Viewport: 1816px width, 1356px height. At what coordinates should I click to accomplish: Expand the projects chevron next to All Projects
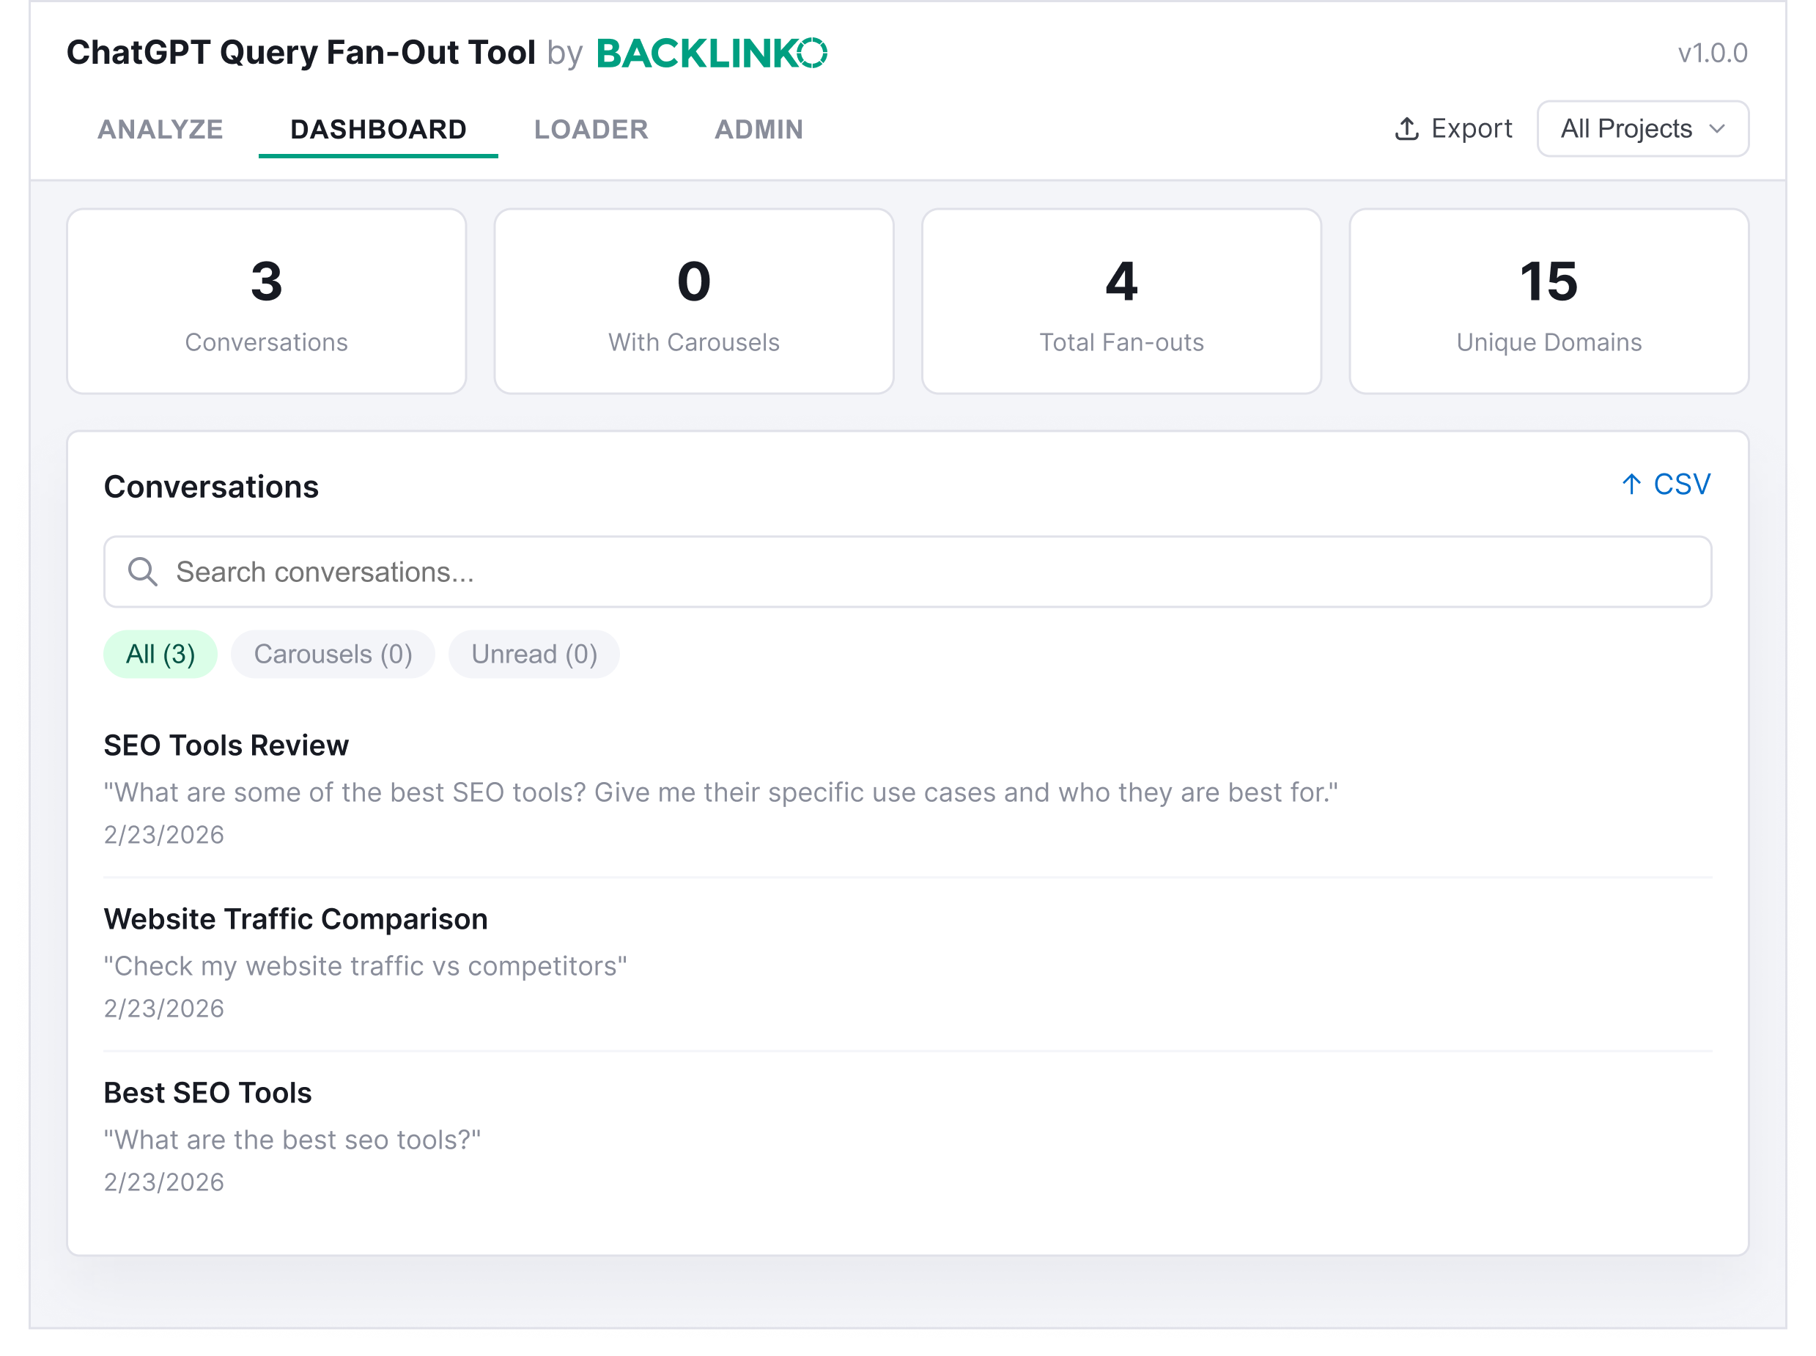1717,129
